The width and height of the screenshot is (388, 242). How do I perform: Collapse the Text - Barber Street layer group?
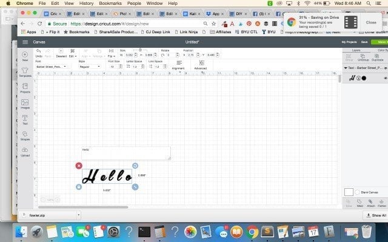point(346,68)
